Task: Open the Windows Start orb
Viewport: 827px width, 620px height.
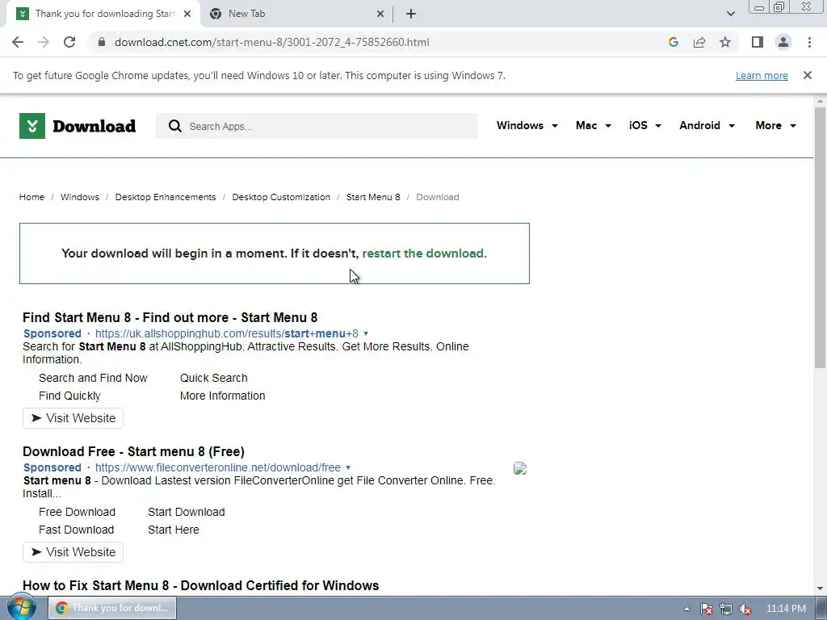Action: [x=22, y=607]
